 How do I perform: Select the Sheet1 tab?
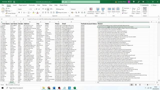(x=12, y=82)
